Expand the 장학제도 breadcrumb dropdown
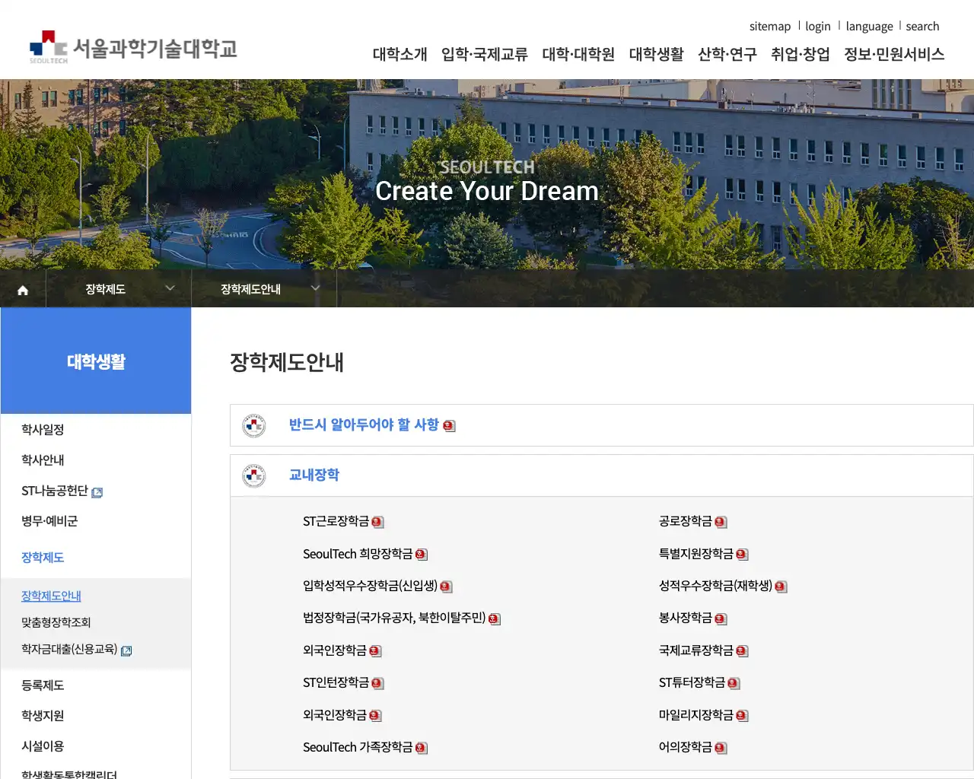 pyautogui.click(x=170, y=288)
